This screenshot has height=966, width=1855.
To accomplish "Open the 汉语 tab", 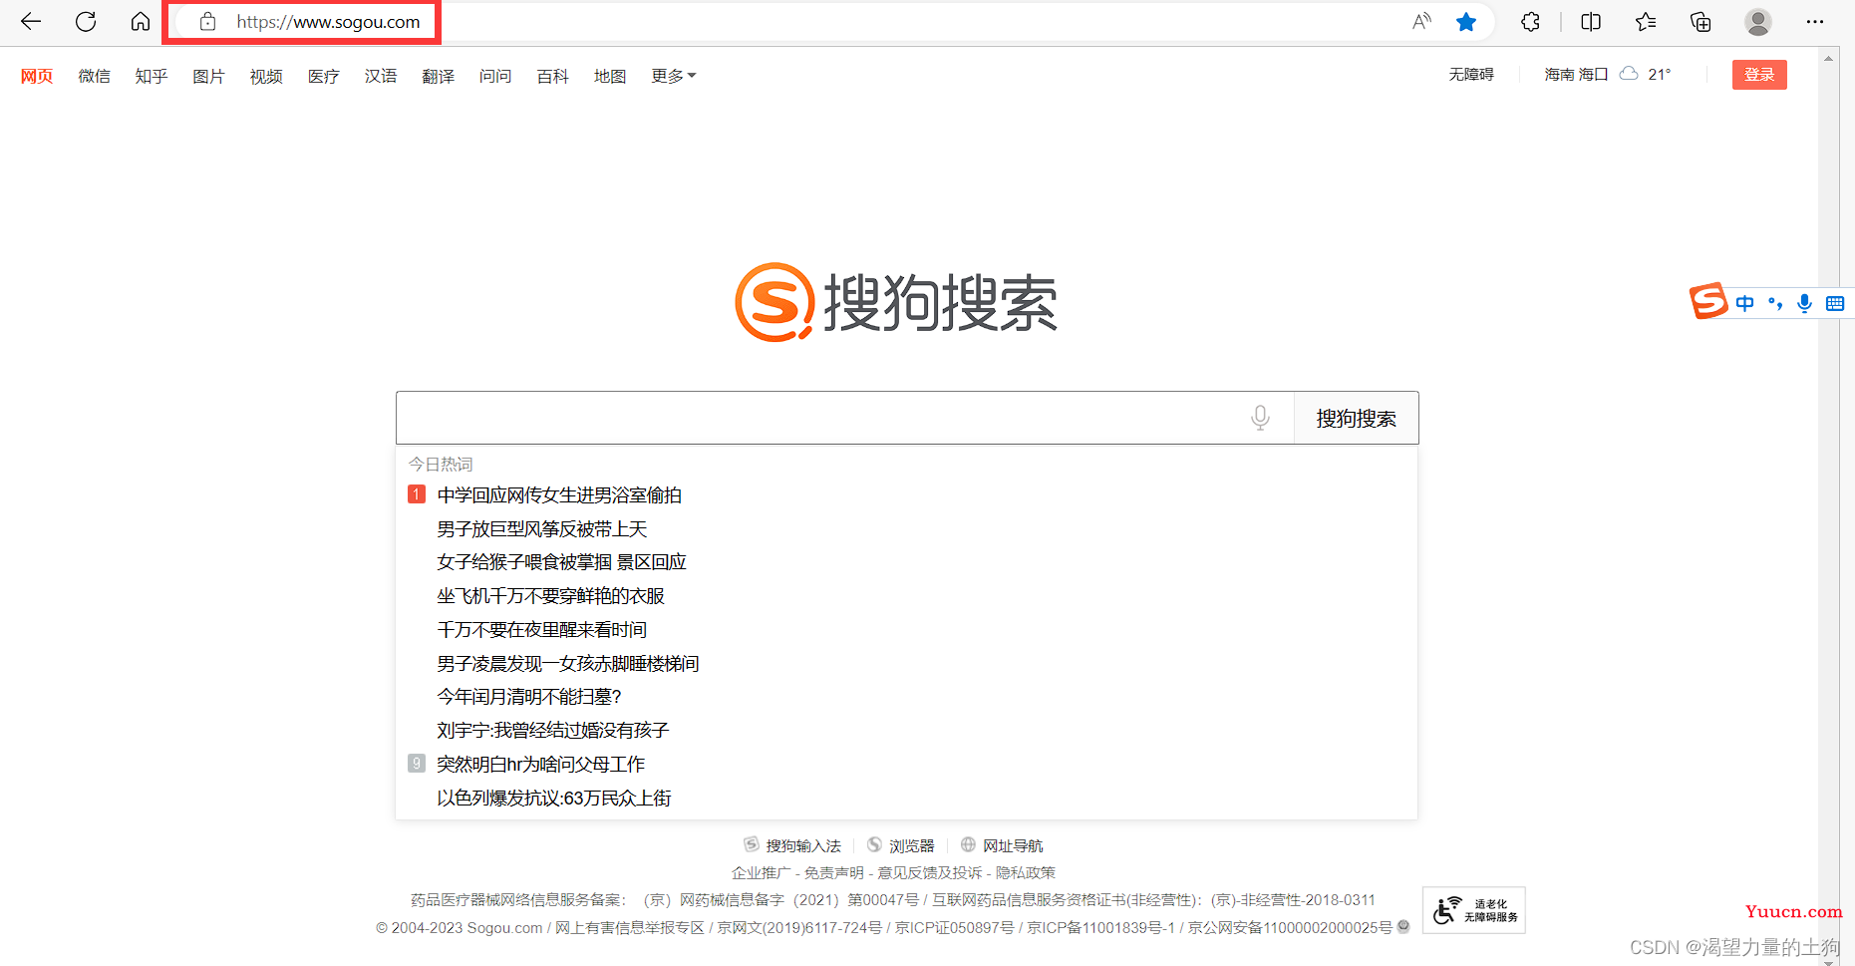I will 381,76.
